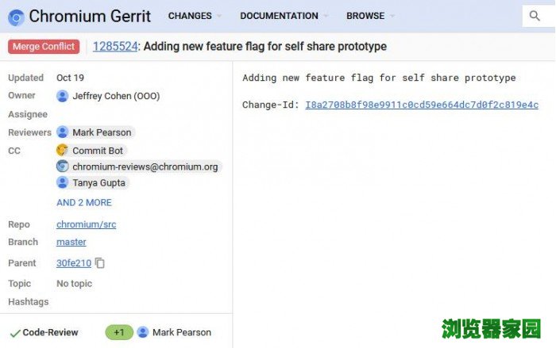556x348 pixels.
Task: Click the Merge Conflict status badge
Action: click(44, 47)
